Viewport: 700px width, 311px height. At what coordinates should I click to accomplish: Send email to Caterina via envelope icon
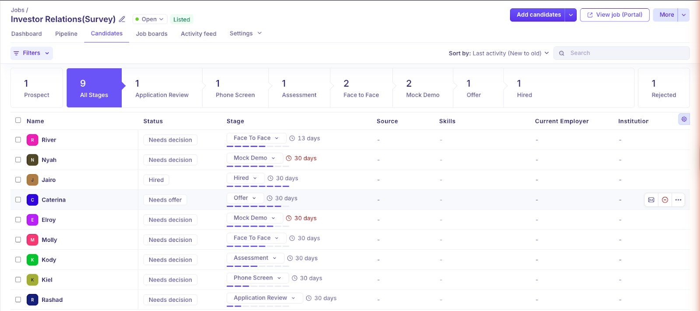(x=651, y=200)
